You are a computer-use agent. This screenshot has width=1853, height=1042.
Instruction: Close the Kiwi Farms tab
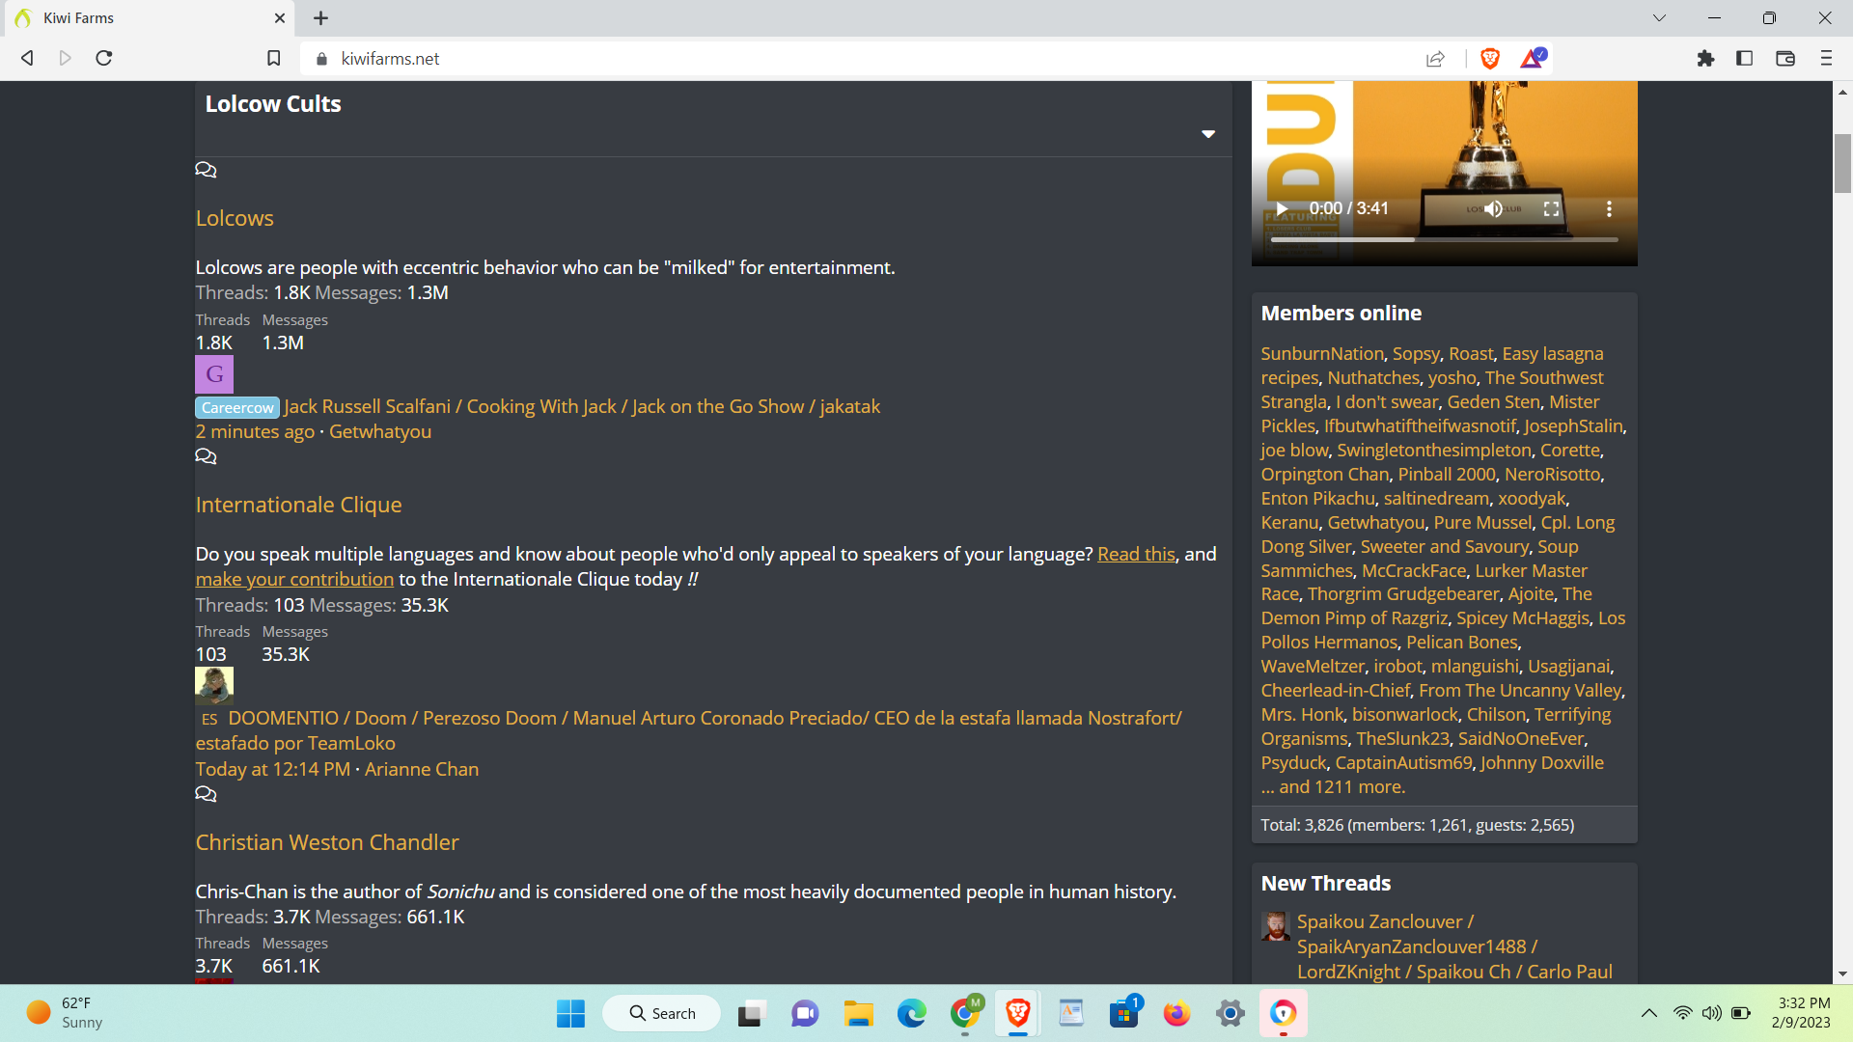coord(280,18)
